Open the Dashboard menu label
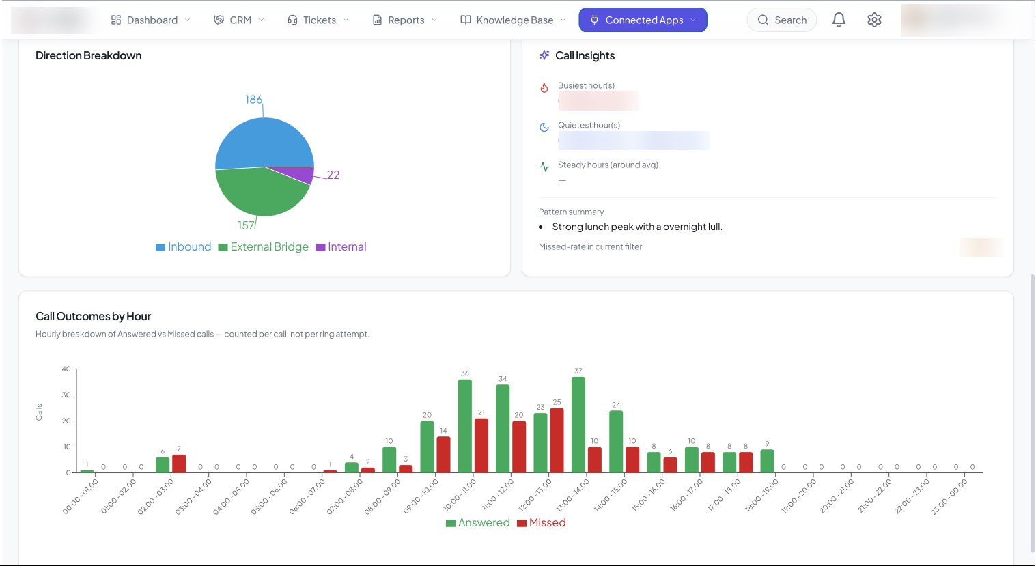The height and width of the screenshot is (566, 1036). (x=152, y=20)
